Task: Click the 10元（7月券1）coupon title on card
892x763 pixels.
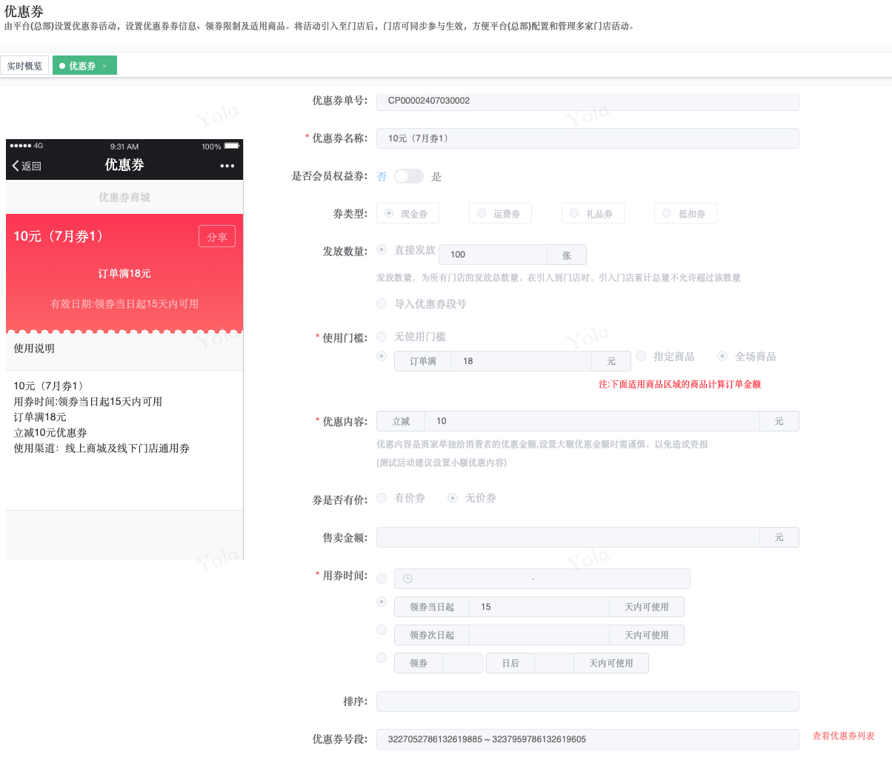Action: pos(60,237)
